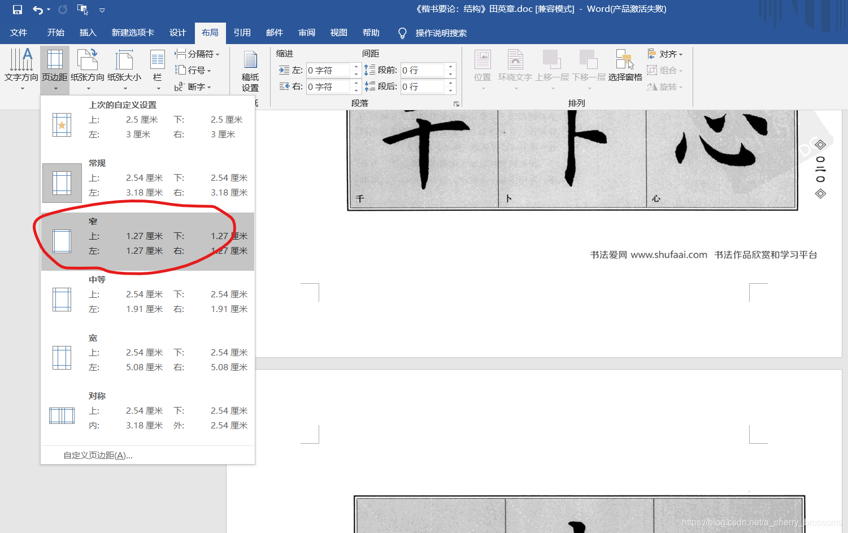The image size is (848, 533).
Task: Open the 选择窗格 selection pane
Action: pos(625,66)
